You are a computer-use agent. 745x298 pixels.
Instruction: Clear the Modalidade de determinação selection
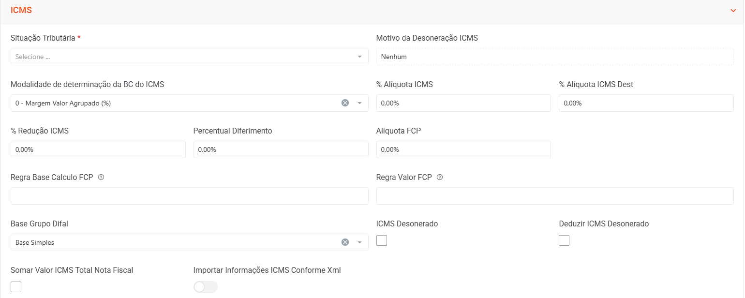(345, 103)
